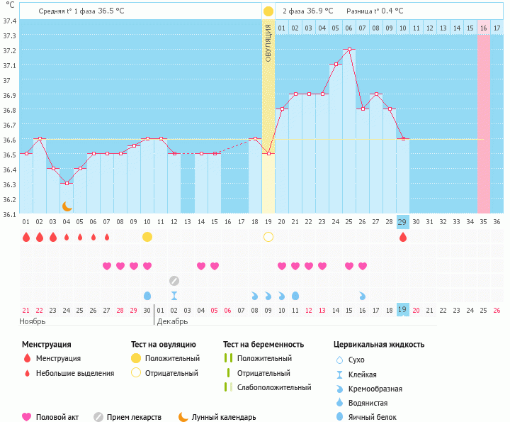The width and height of the screenshot is (510, 422).
Task: Click the empty negative ovulation test circle on day 19
Action: 268,237
